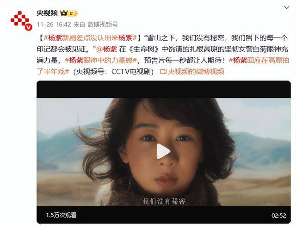Screen dimensions: 296x227
Task: Click the video camera icon before 央视频的微博视频
Action: pos(163,72)
